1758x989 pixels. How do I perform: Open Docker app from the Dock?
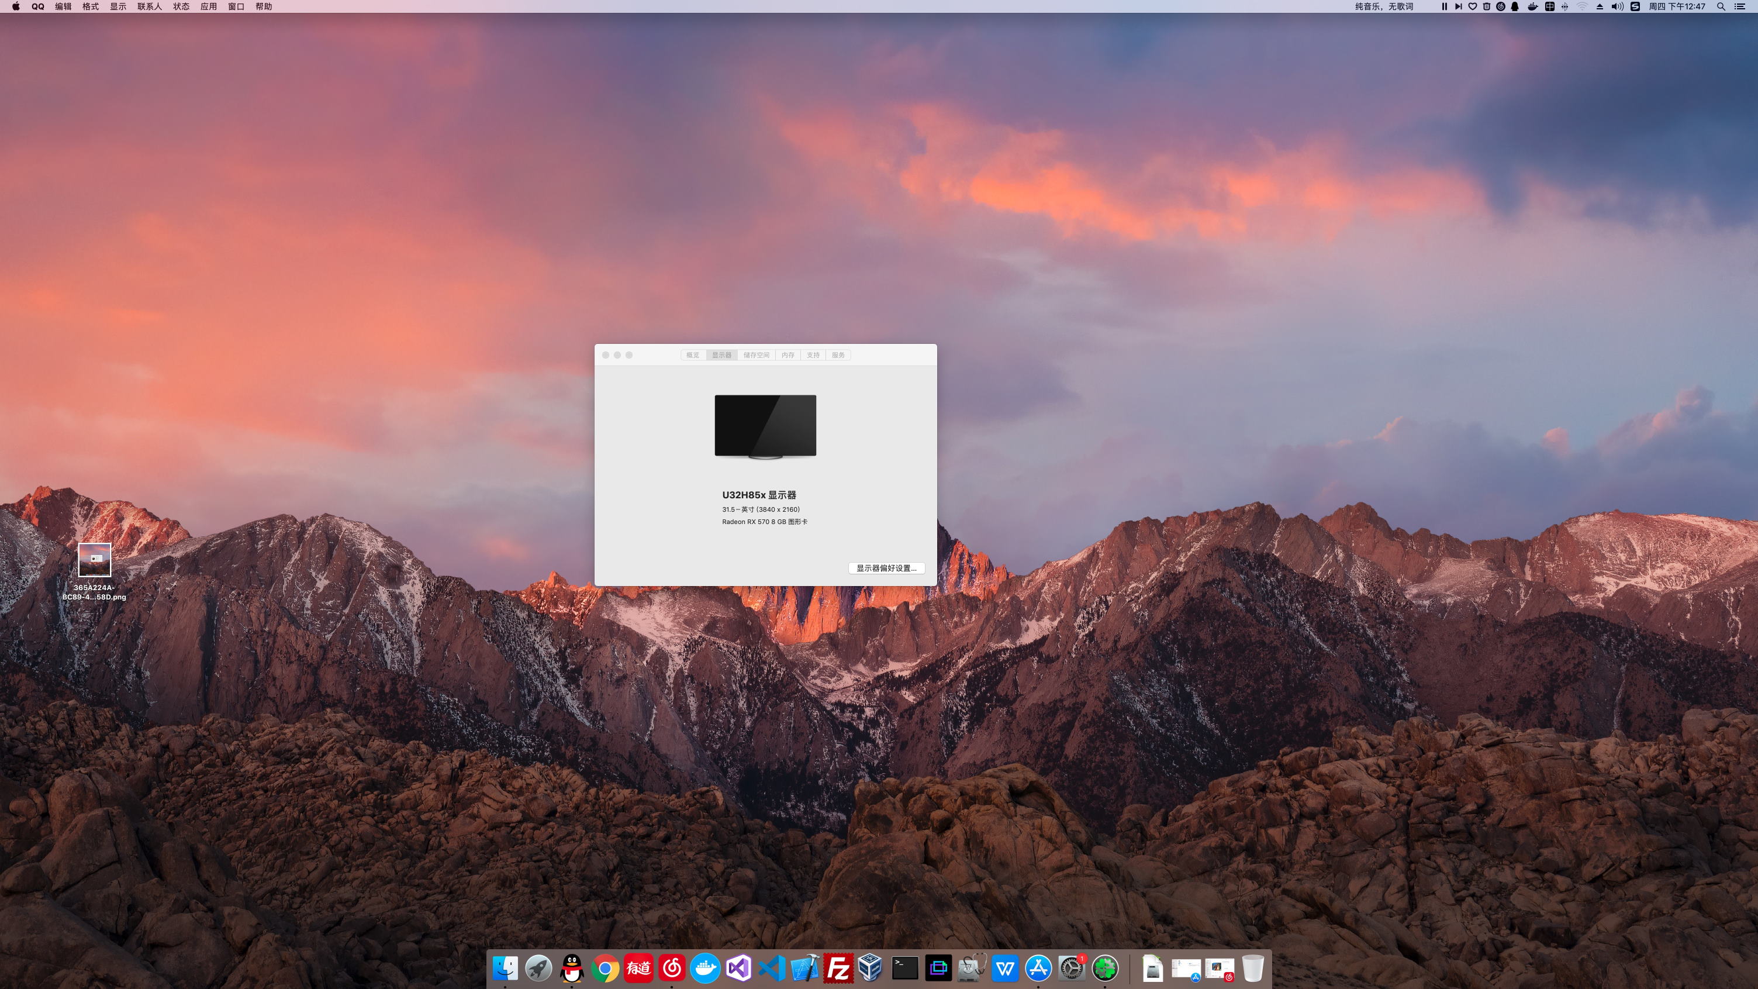705,968
